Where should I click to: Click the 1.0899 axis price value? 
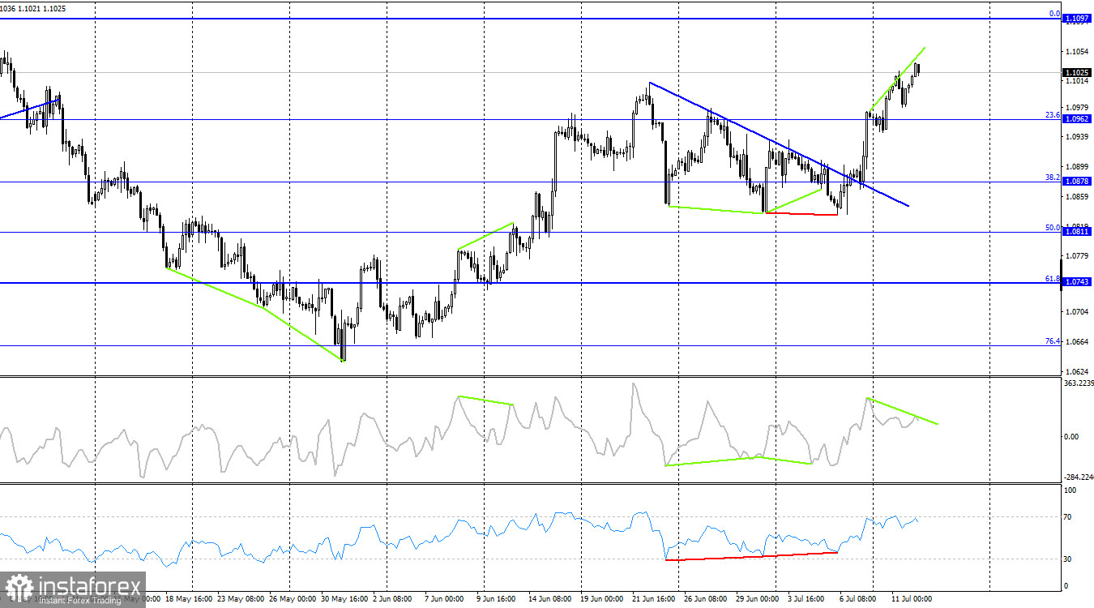click(x=1077, y=166)
